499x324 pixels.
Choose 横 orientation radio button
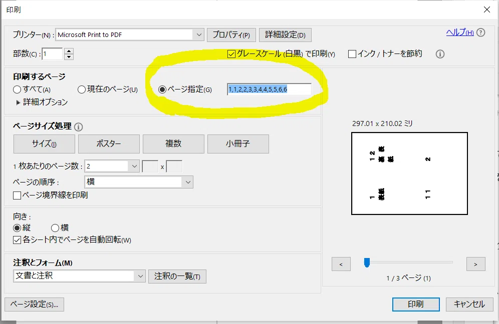55,228
